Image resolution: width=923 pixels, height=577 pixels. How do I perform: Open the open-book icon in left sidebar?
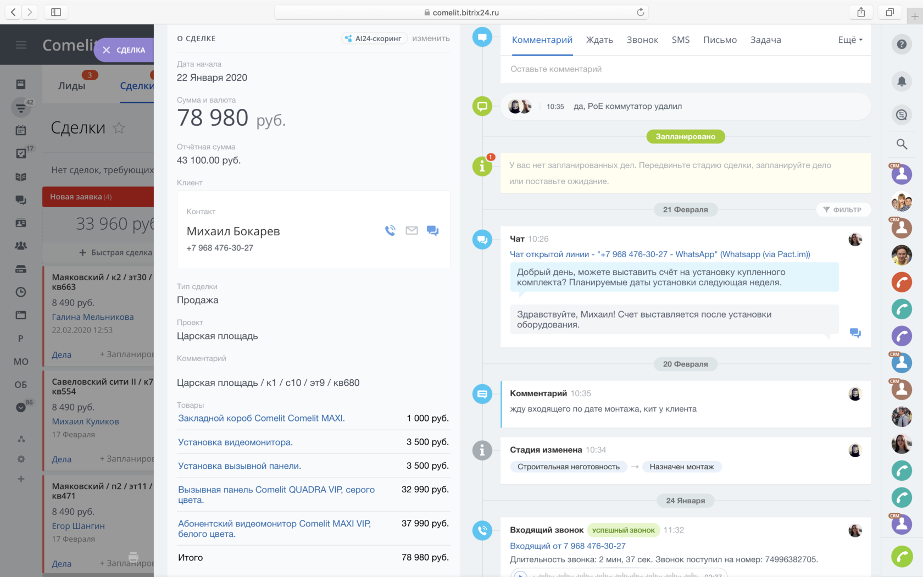point(21,177)
